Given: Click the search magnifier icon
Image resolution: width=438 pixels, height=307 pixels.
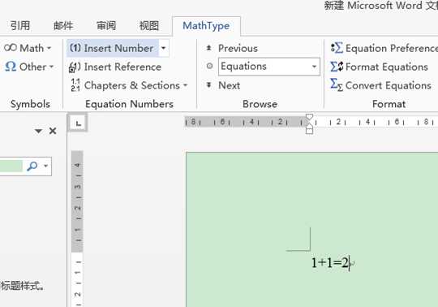Looking at the screenshot, I should pos(32,166).
